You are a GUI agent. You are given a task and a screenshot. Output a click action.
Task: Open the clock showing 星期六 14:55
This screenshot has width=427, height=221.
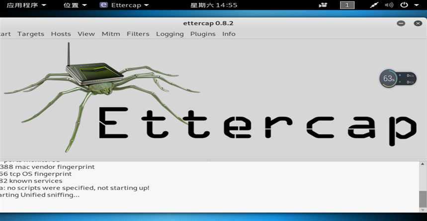pyautogui.click(x=214, y=5)
